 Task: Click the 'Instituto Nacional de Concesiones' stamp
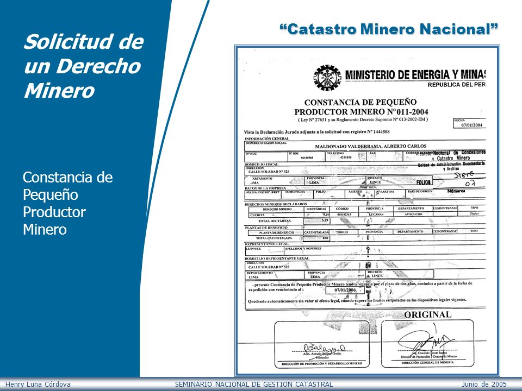(x=452, y=155)
